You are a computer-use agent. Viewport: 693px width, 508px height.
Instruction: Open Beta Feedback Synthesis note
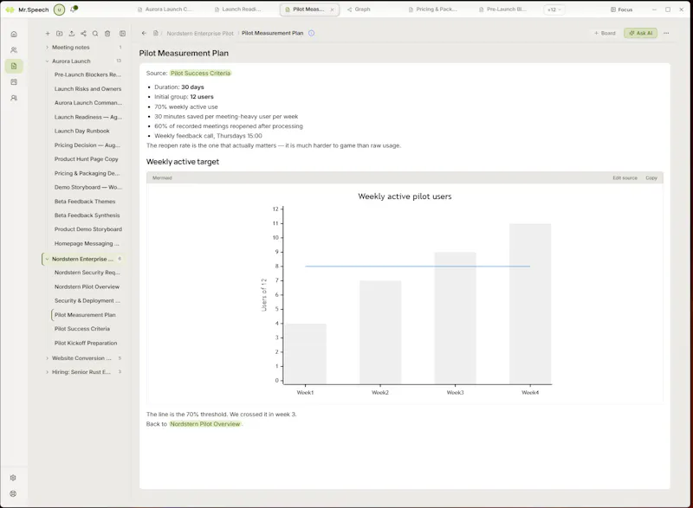[x=87, y=215]
